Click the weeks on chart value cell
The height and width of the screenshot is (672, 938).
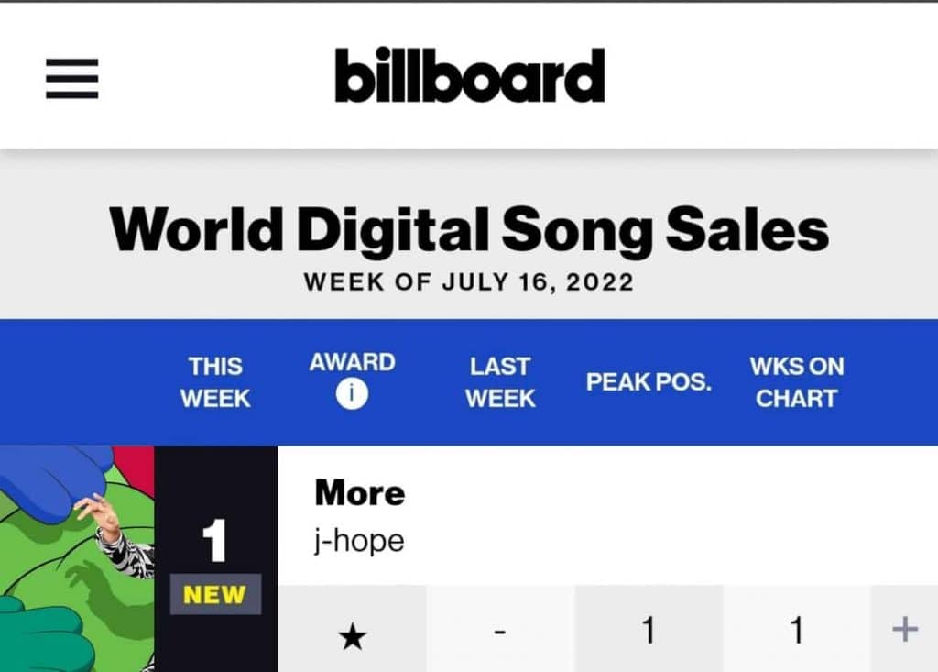(796, 631)
